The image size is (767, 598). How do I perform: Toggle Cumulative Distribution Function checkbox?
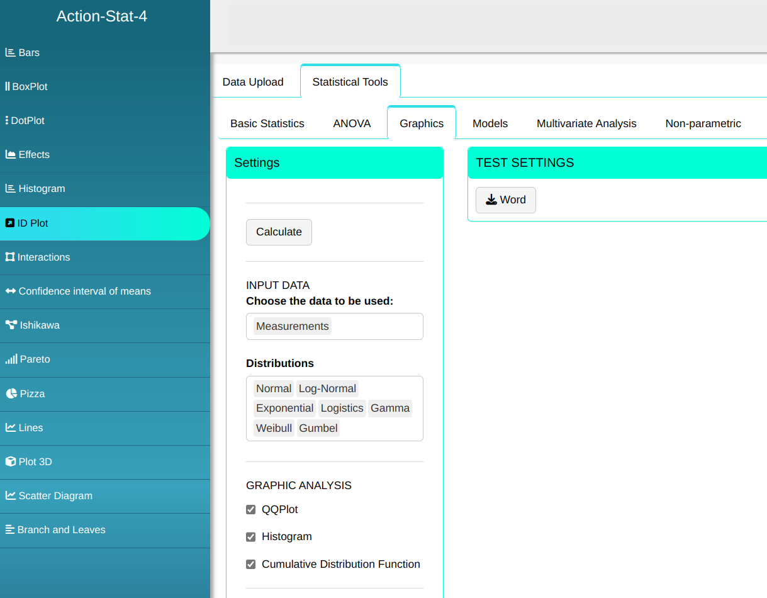(x=251, y=565)
